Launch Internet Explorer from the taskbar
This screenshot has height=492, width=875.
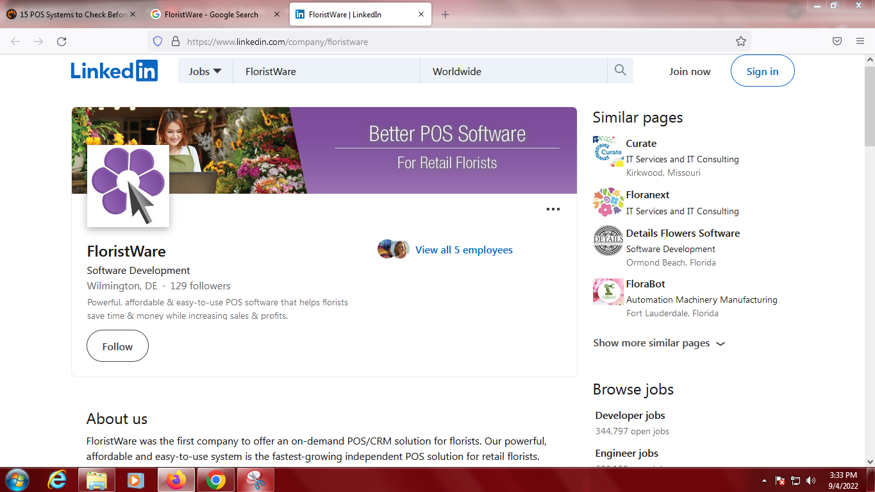tap(58, 480)
